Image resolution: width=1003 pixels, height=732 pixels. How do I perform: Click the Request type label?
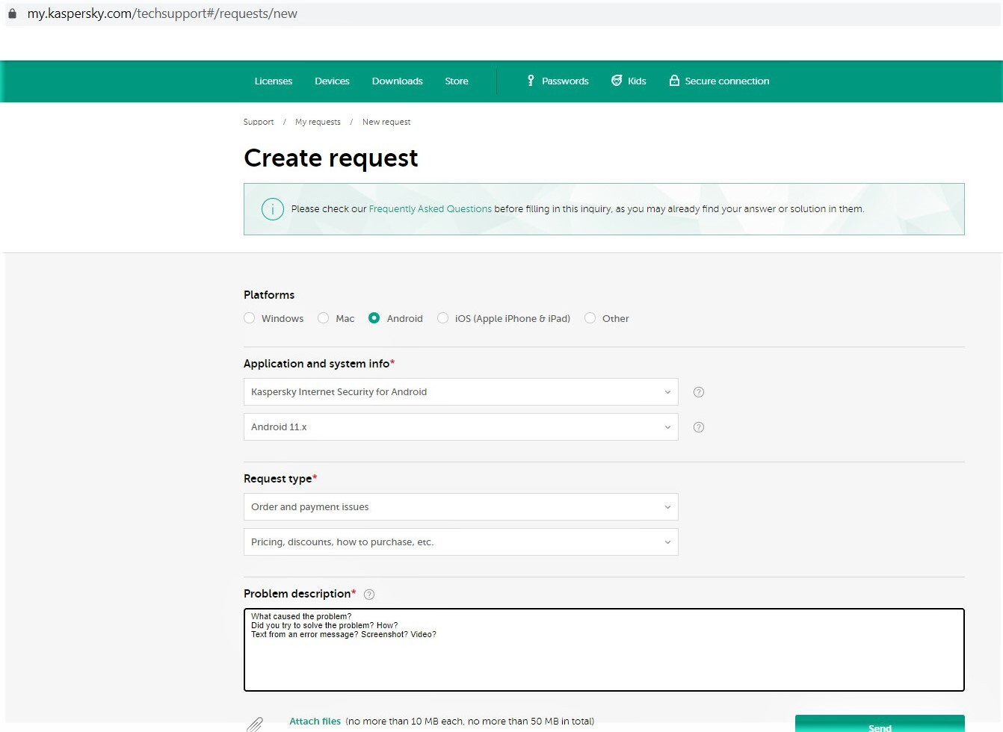pyautogui.click(x=280, y=479)
